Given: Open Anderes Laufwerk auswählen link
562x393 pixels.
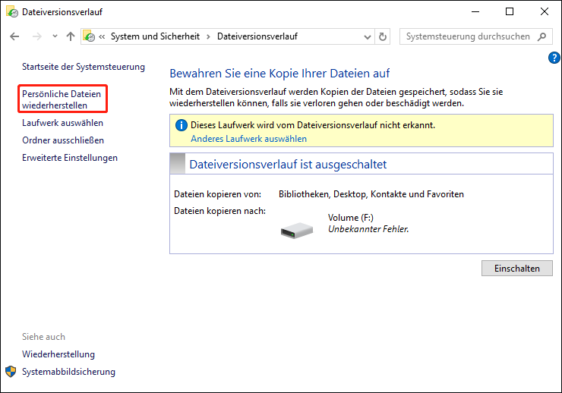Looking at the screenshot, I should pyautogui.click(x=248, y=139).
